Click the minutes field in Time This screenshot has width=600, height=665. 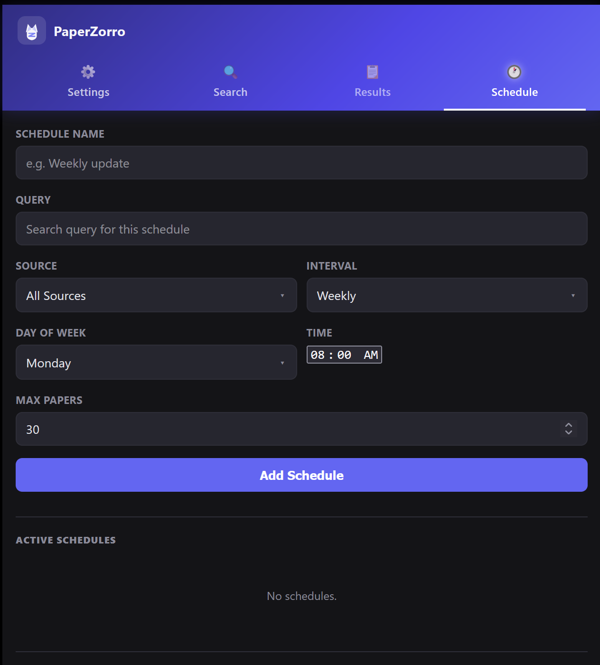(x=344, y=355)
